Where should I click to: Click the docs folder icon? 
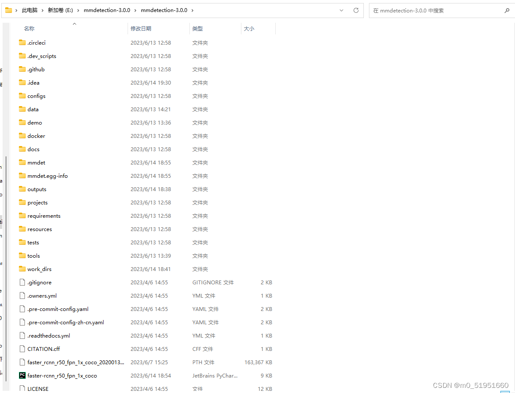[22, 149]
